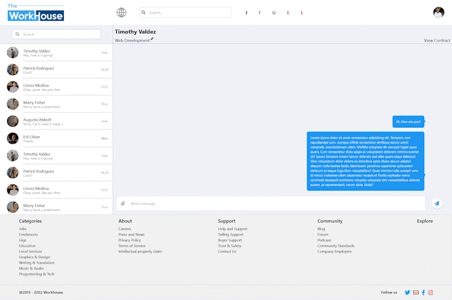Open the Forum link
This screenshot has height=300, width=452.
pyautogui.click(x=323, y=234)
